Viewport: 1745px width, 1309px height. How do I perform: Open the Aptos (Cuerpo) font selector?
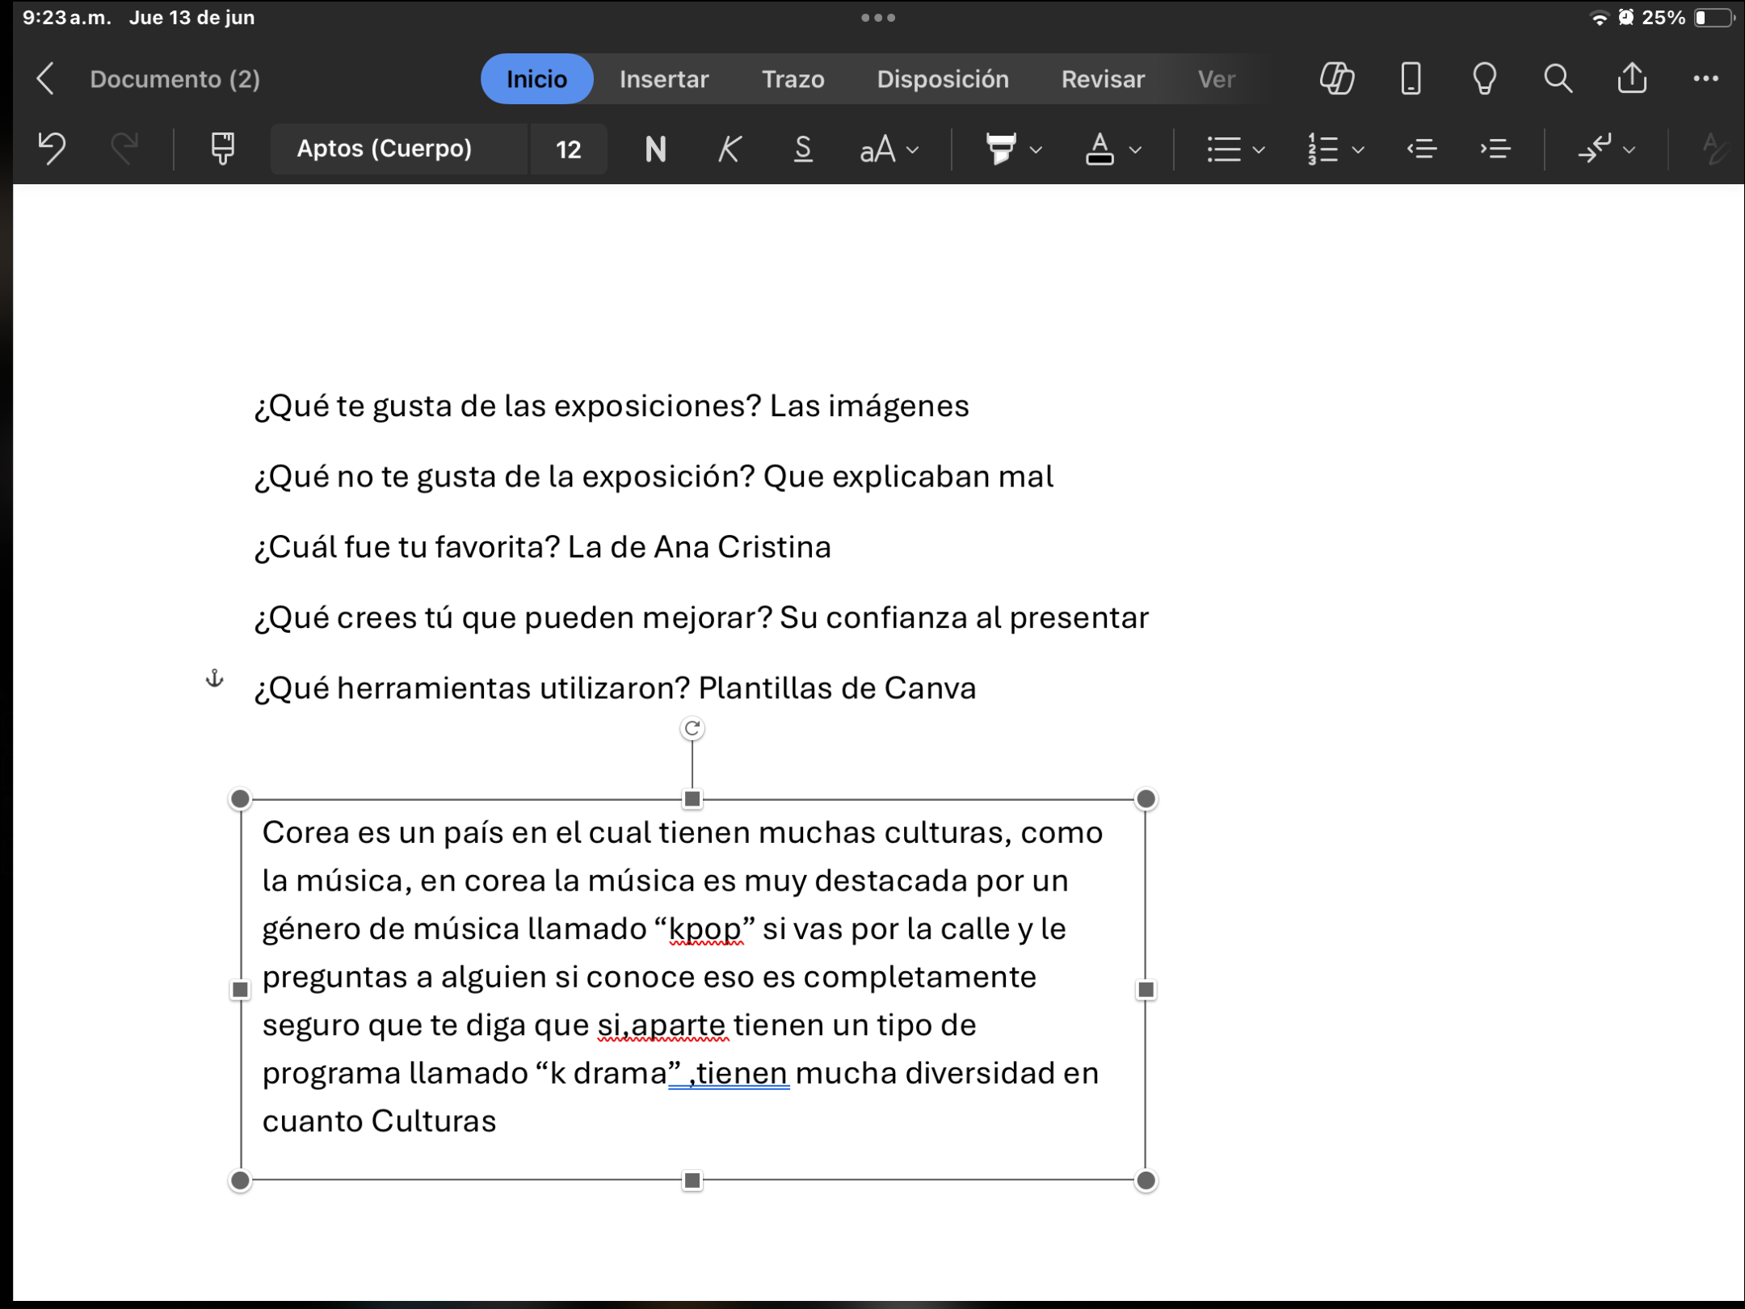[385, 149]
